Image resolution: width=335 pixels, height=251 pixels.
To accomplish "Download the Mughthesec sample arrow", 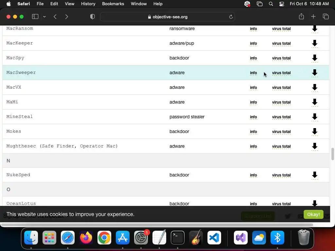I will (x=314, y=146).
